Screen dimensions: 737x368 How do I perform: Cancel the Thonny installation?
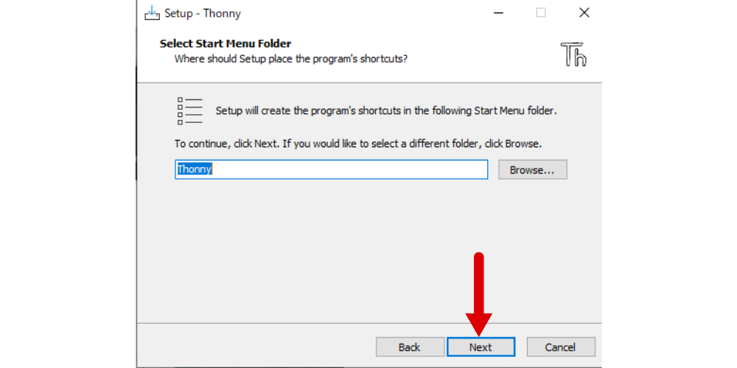561,347
